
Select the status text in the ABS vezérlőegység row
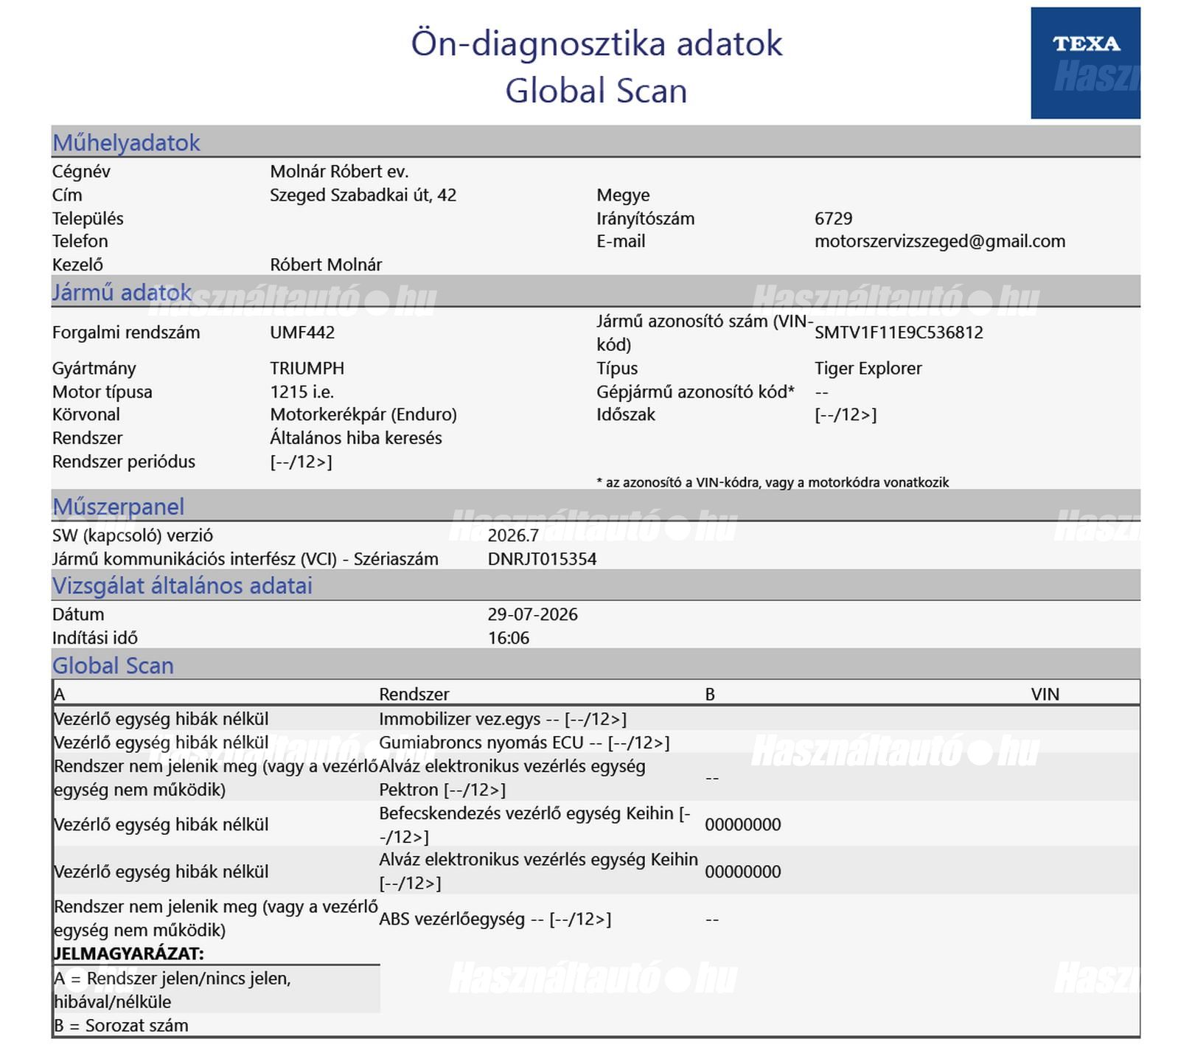point(216,919)
